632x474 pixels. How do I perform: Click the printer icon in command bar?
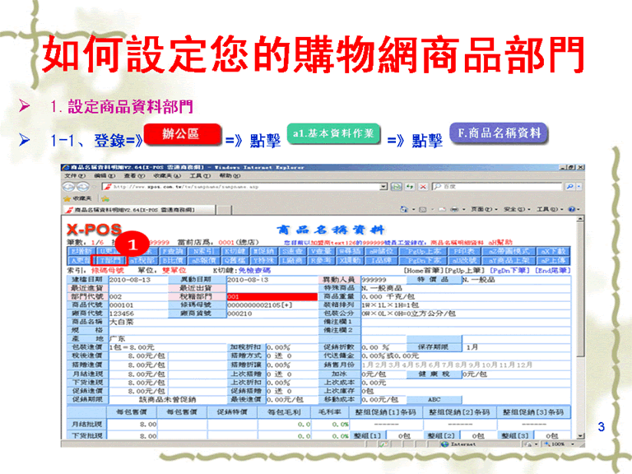(x=454, y=209)
